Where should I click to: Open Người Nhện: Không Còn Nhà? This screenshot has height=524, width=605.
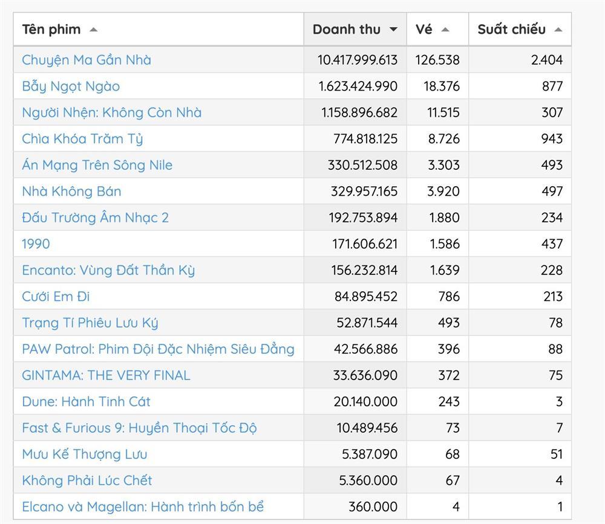111,112
